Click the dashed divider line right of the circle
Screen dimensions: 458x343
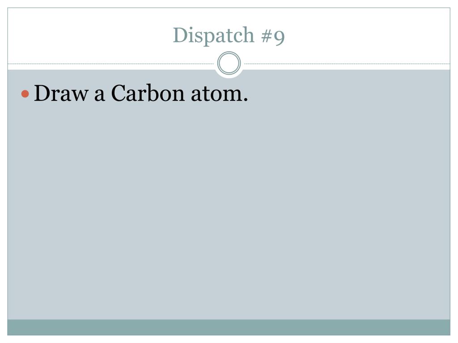(347, 63)
